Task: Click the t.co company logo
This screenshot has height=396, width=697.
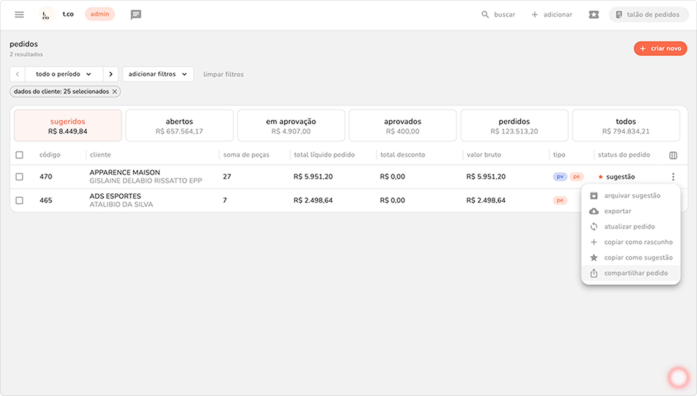Action: pyautogui.click(x=46, y=15)
